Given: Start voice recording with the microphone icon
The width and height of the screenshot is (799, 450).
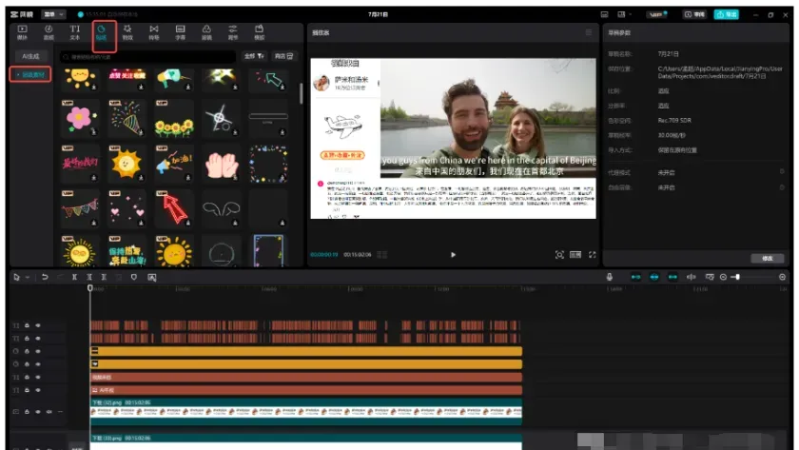Looking at the screenshot, I should [610, 277].
